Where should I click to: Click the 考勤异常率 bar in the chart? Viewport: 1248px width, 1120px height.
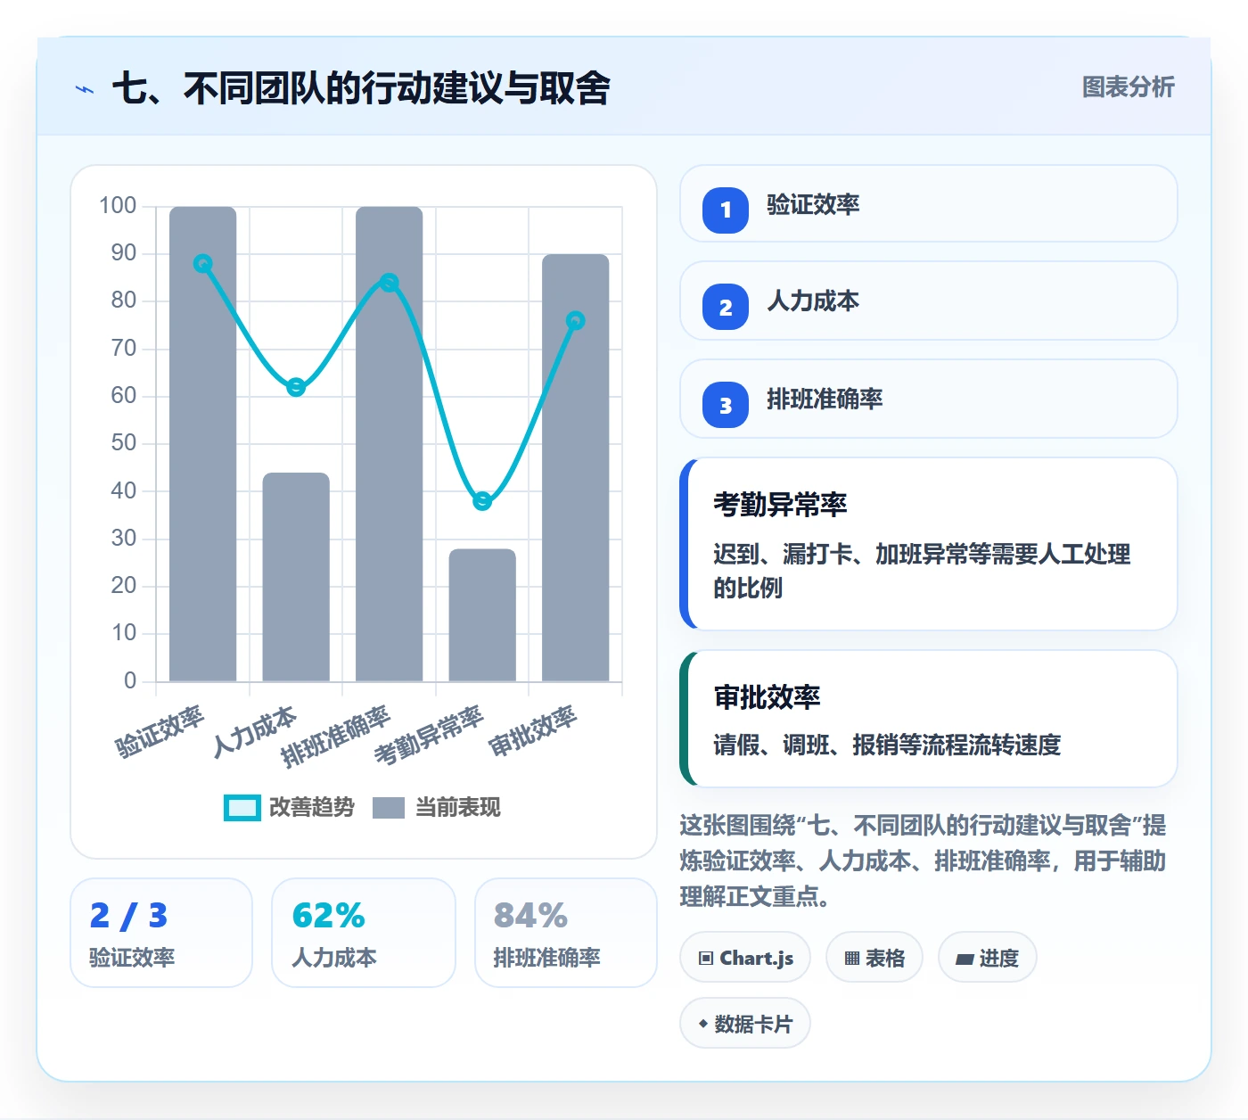tap(482, 615)
